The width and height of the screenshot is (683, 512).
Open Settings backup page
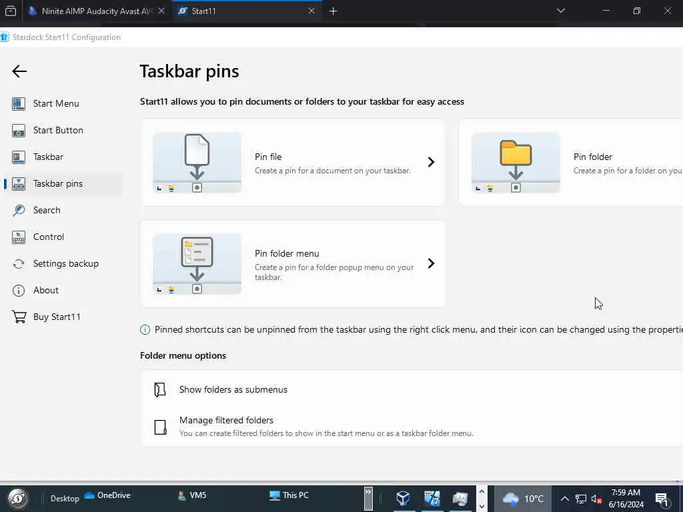point(66,263)
